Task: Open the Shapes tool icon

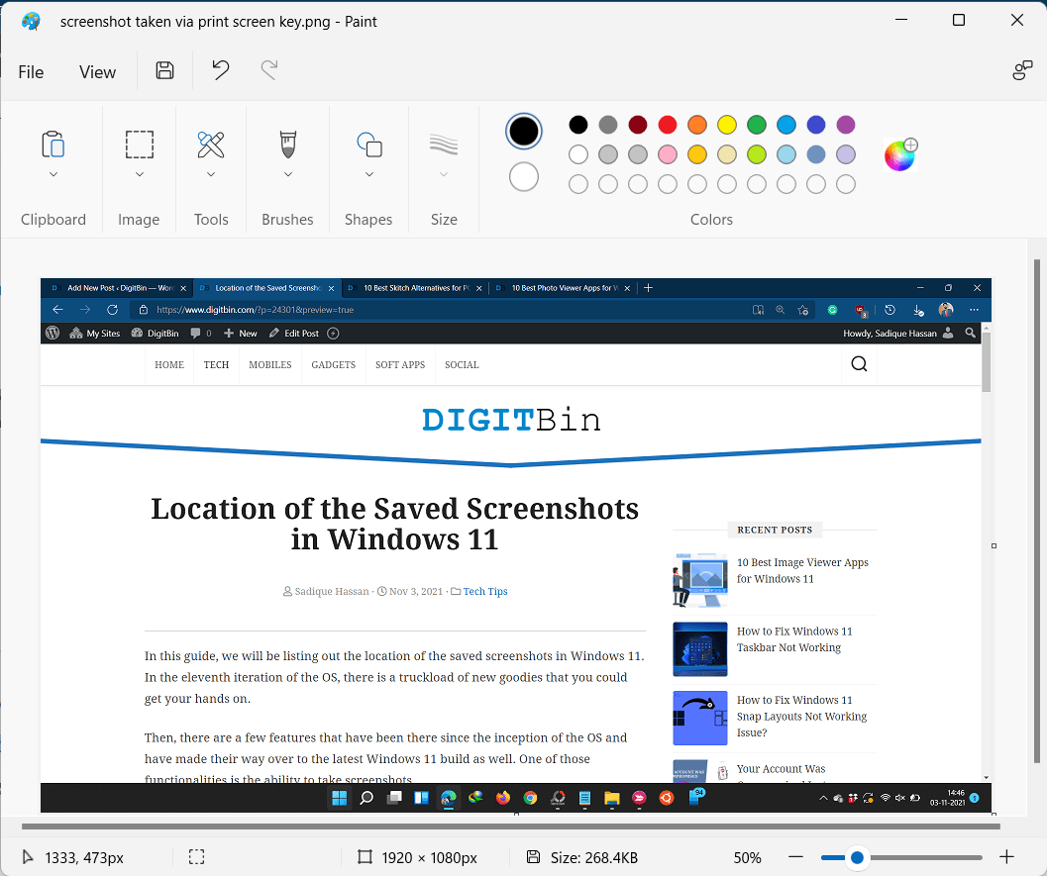Action: pos(368,145)
